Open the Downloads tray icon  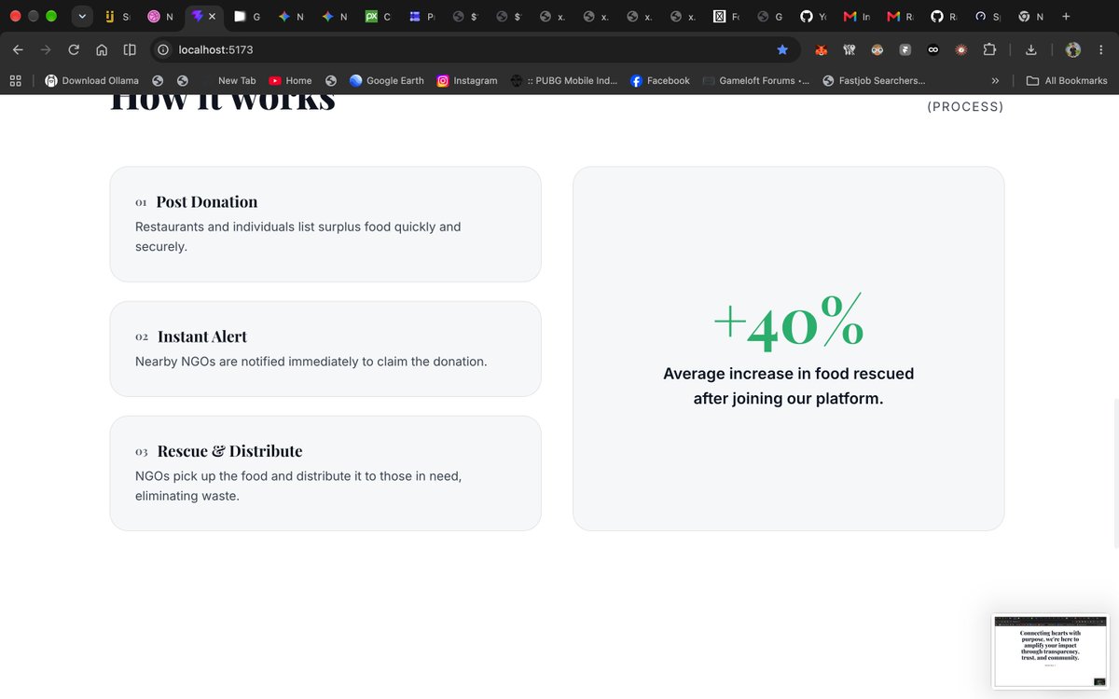1030,49
